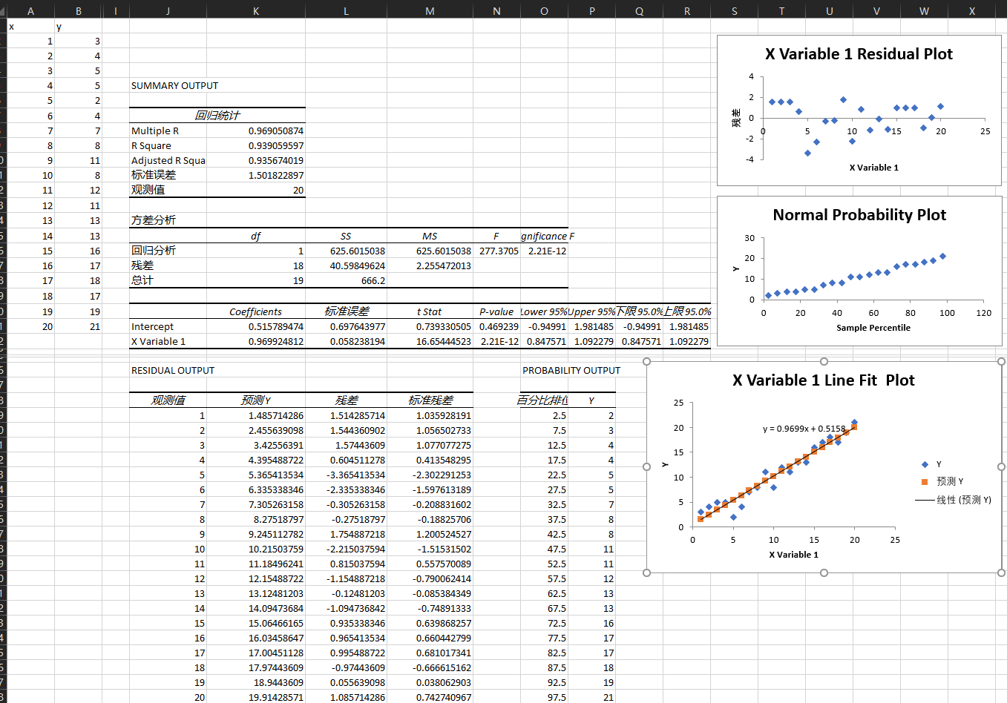Click the x header cell in column A
The width and height of the screenshot is (1007, 703).
(x=30, y=26)
